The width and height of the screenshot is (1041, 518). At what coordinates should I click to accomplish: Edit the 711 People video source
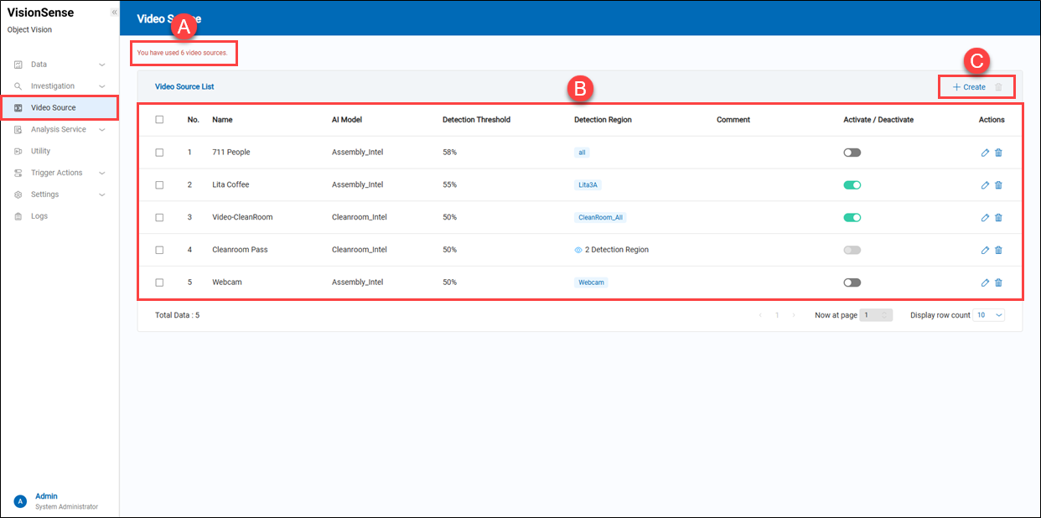point(985,153)
